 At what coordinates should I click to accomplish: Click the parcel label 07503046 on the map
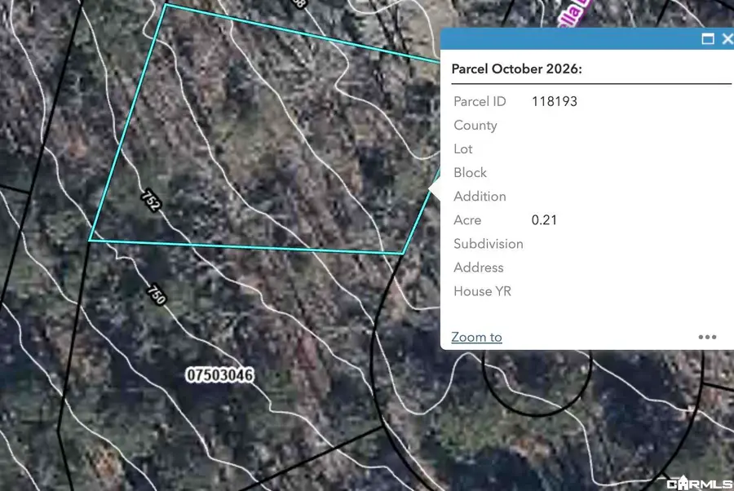pos(219,375)
